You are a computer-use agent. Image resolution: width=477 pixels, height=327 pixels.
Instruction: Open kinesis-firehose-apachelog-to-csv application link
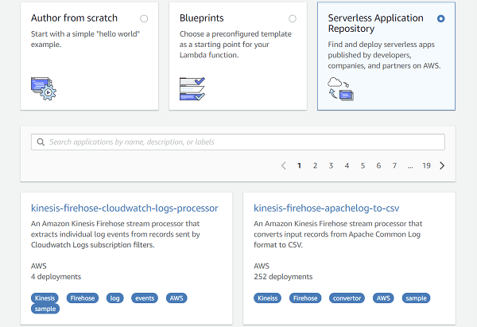pyautogui.click(x=327, y=208)
